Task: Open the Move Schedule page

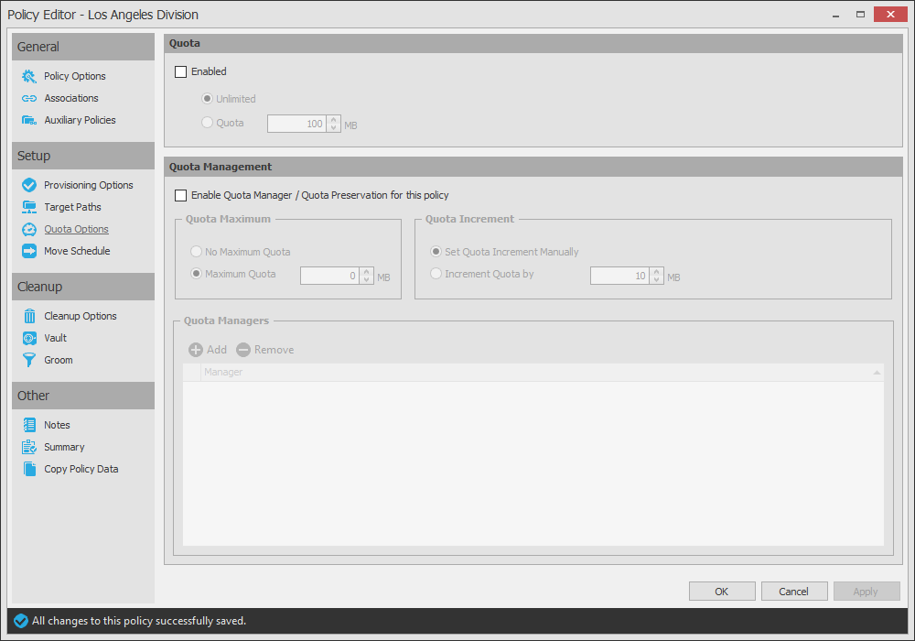Action: click(x=77, y=251)
